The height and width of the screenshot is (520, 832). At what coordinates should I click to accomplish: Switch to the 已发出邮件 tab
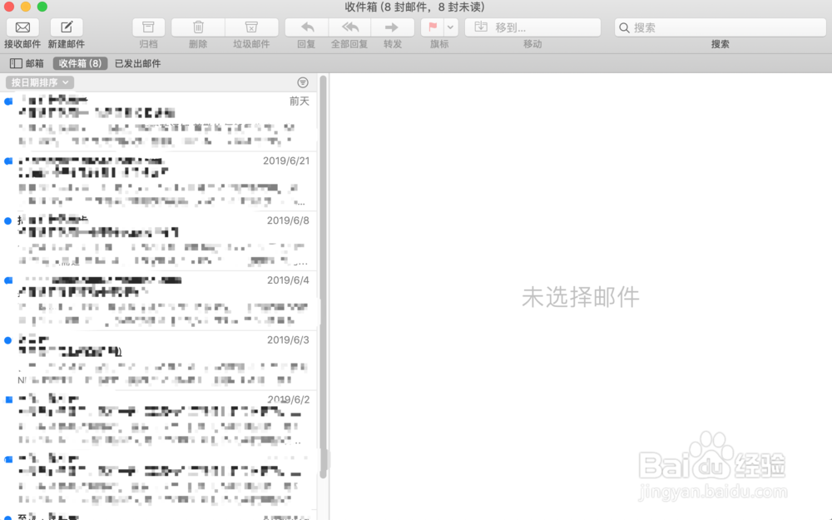coord(138,64)
